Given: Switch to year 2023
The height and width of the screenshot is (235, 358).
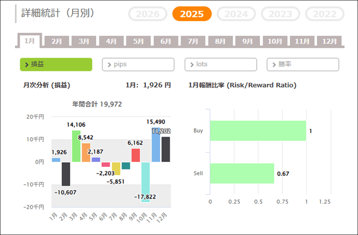Looking at the screenshot, I should click(x=280, y=14).
